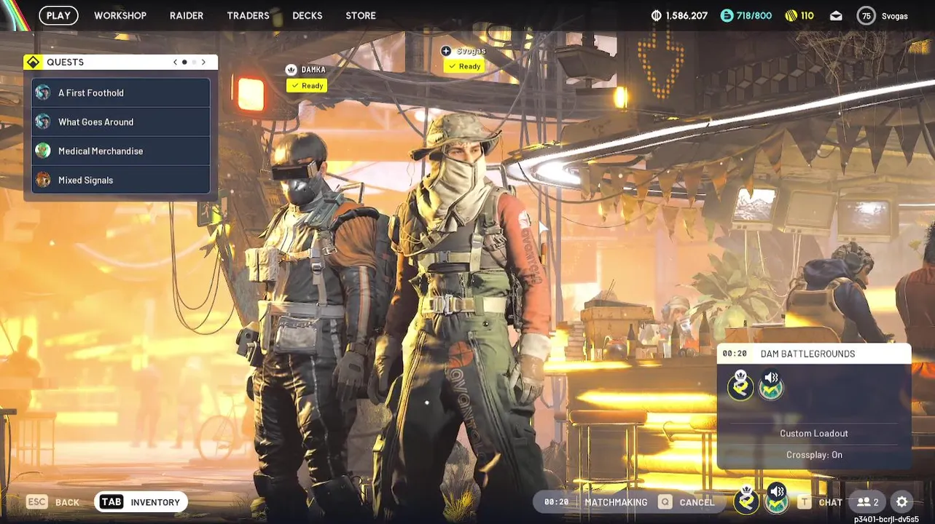
Task: Select Custom Loadout option
Action: pyautogui.click(x=814, y=433)
